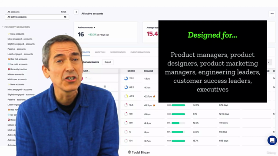Click the 12.5% cell
The width and height of the screenshot is (278, 156).
pos(195,123)
